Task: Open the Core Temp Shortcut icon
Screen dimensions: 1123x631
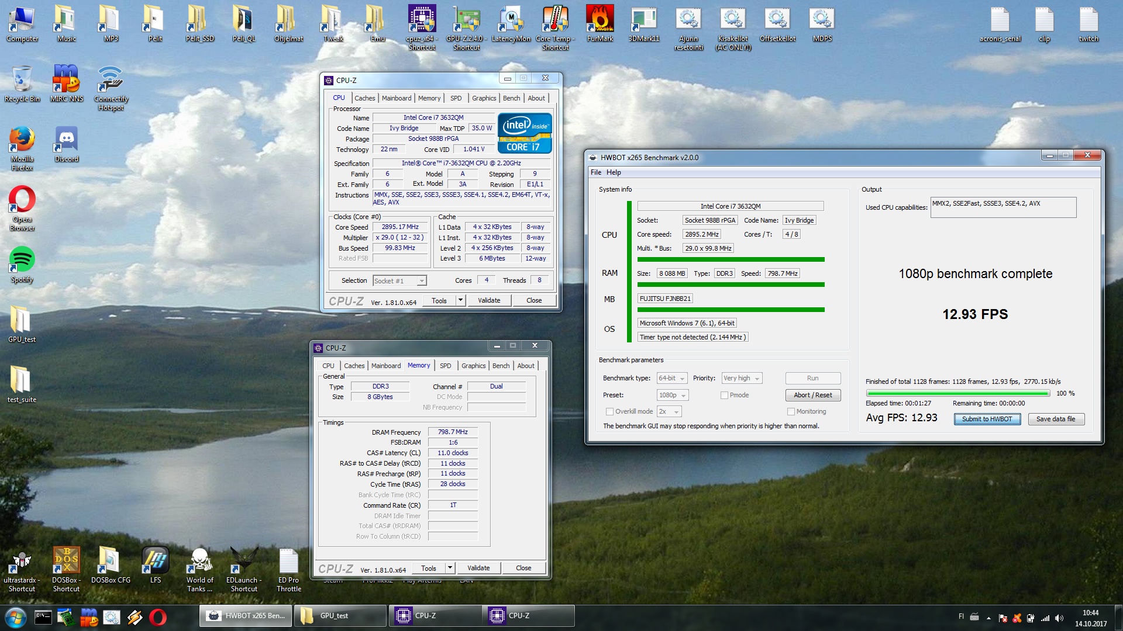Action: (555, 27)
